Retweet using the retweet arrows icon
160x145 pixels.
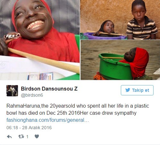tap(21, 137)
